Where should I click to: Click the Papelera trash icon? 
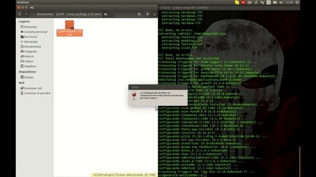pos(22,66)
